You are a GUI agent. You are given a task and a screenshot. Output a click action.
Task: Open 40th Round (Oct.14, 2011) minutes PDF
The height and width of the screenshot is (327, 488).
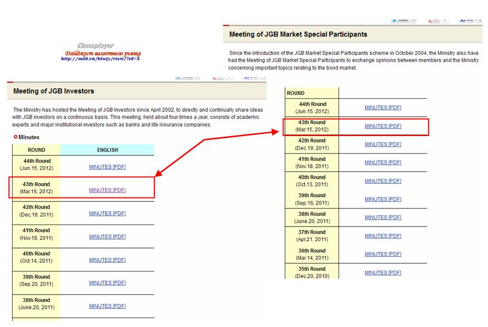tap(107, 260)
